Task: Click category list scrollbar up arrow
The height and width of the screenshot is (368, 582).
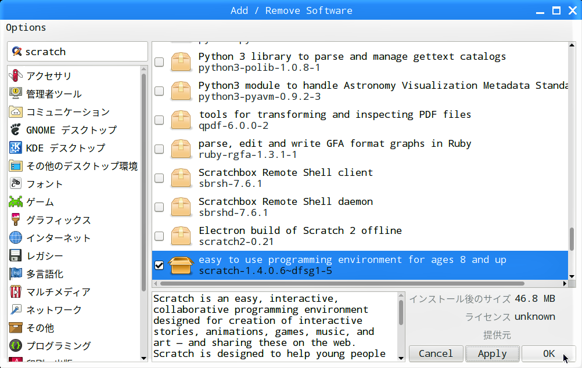Action: pos(144,69)
